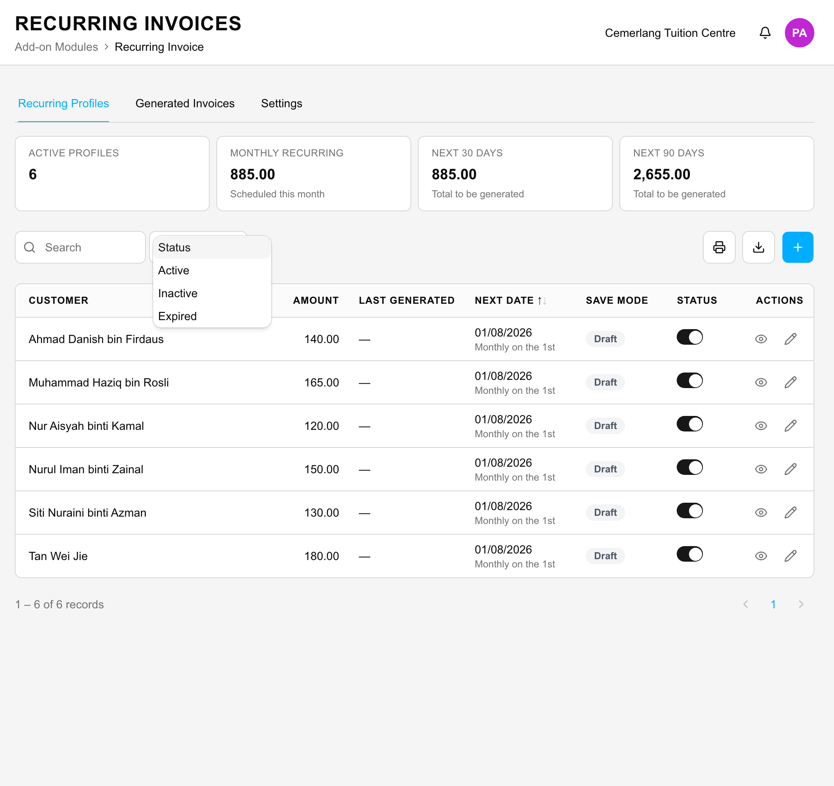Print the recurring profiles list

tap(719, 247)
